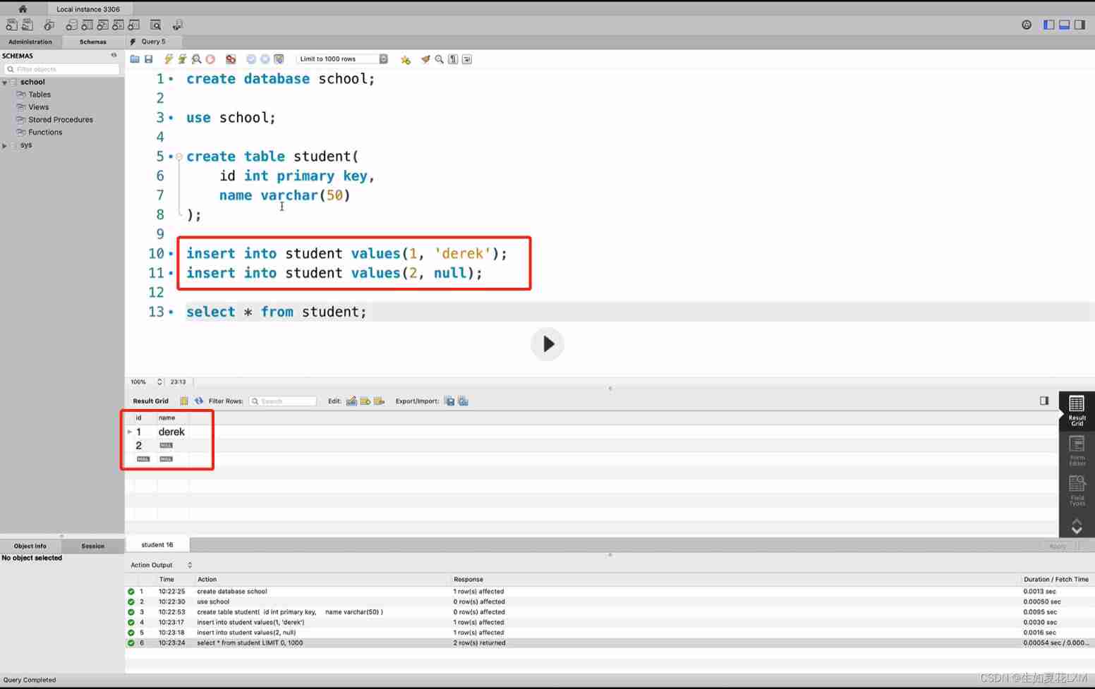1095x689 pixels.
Task: Click the delete selected rows icon
Action: (x=380, y=401)
